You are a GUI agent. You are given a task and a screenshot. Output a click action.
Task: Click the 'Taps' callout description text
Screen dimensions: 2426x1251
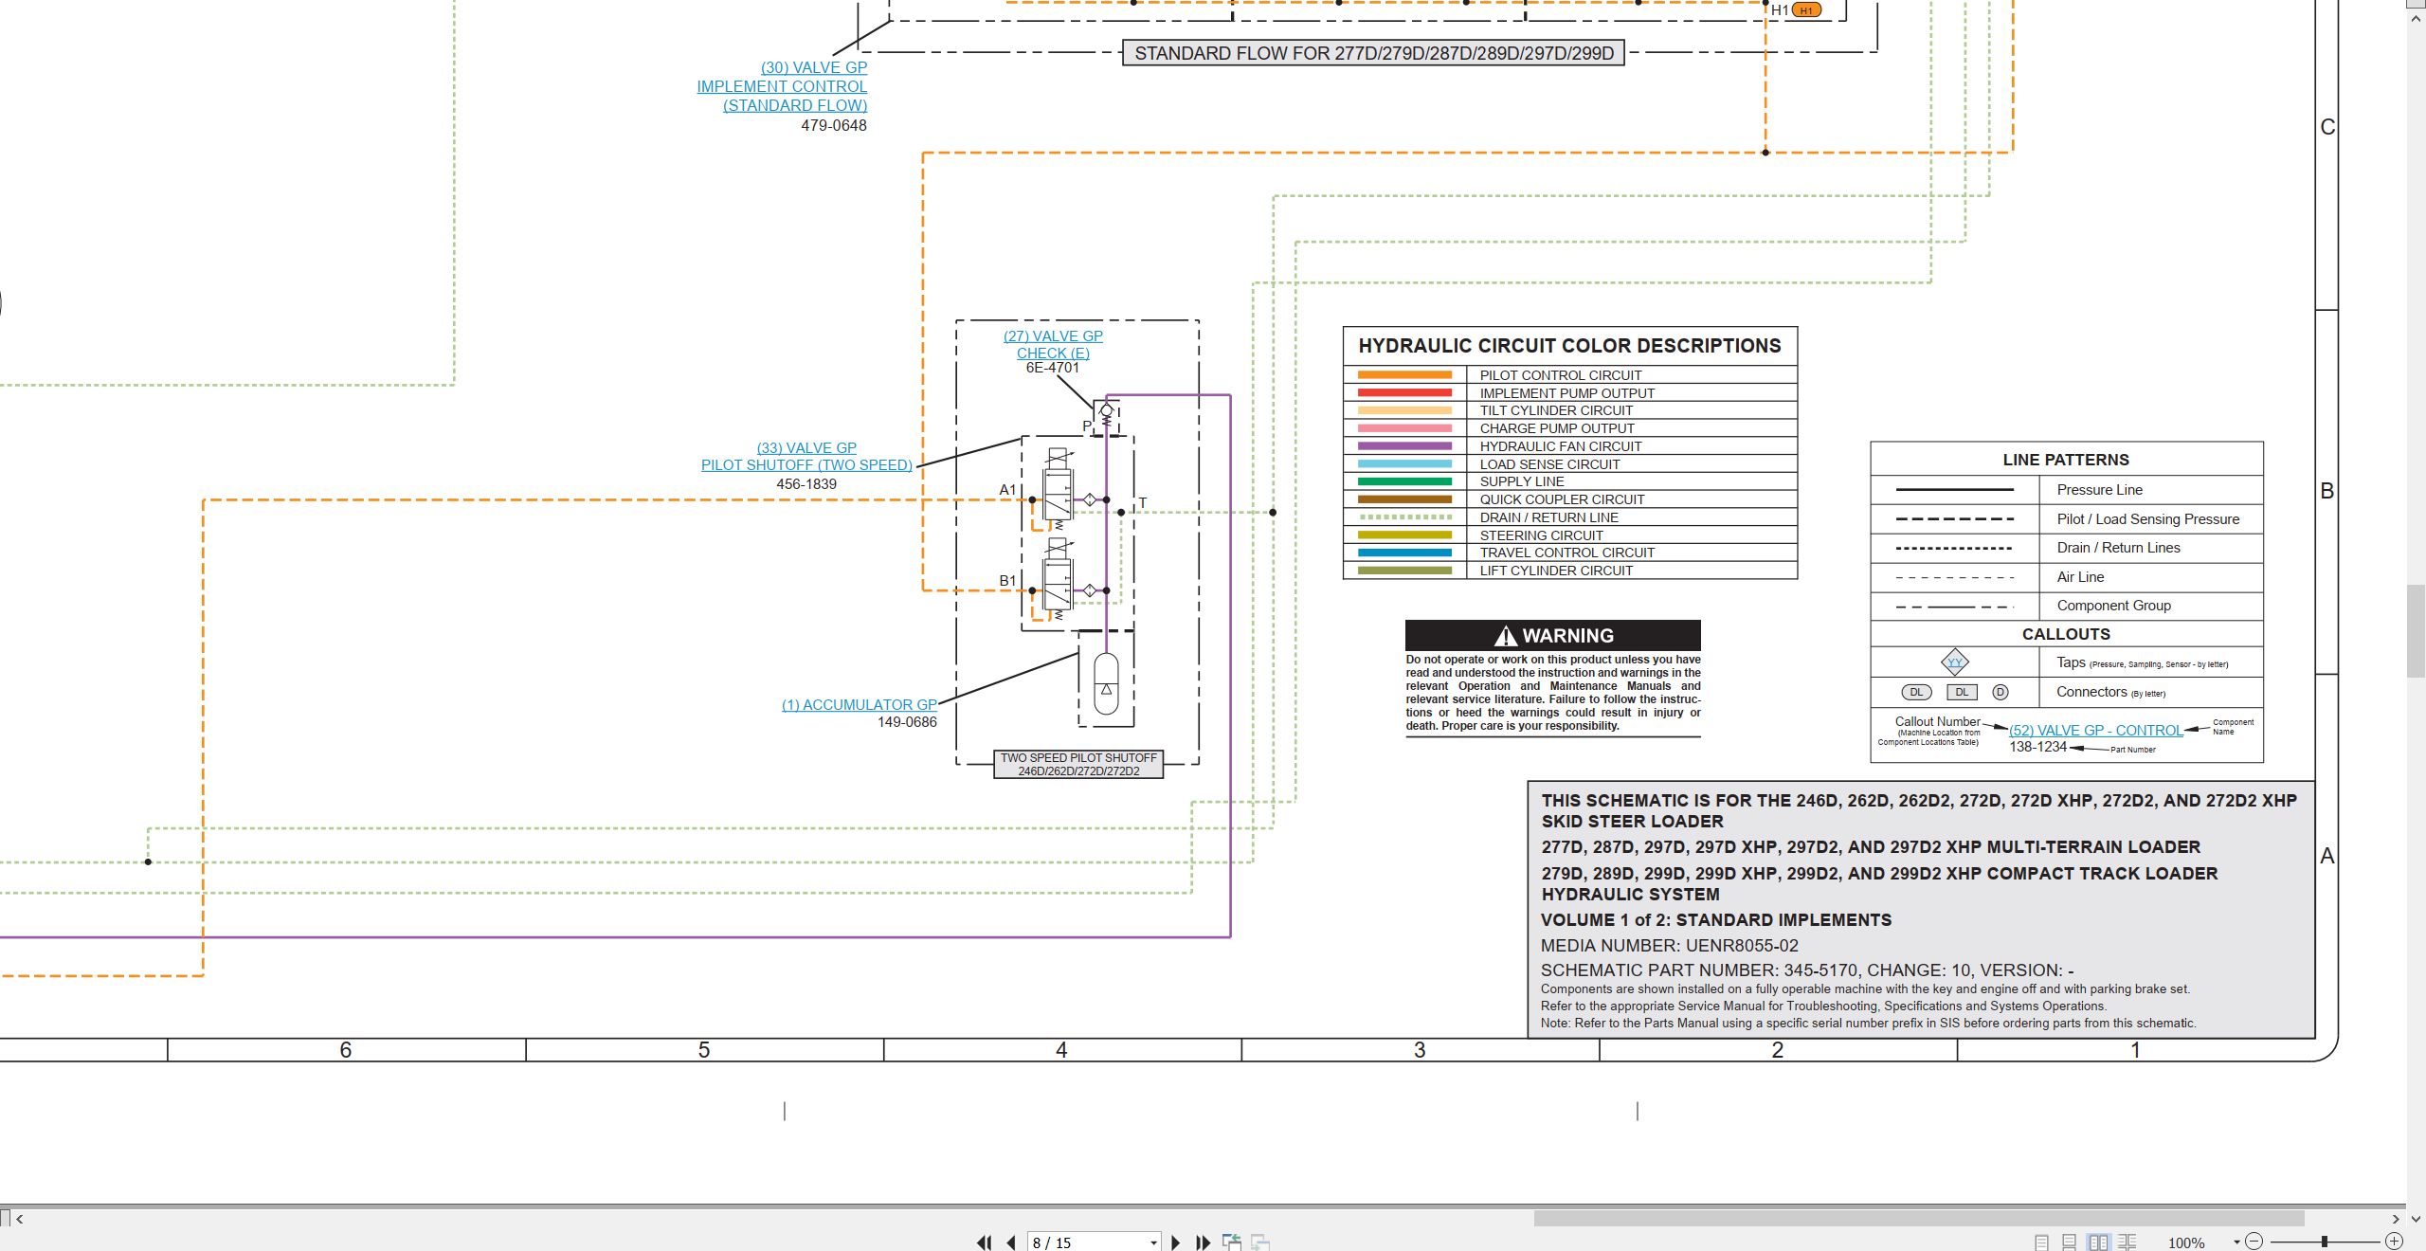tap(2142, 663)
